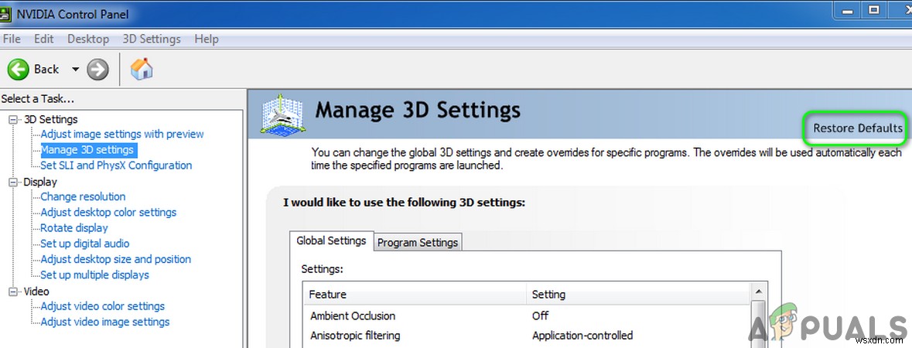The width and height of the screenshot is (912, 348).
Task: Select the Display tree category label
Action: click(40, 183)
